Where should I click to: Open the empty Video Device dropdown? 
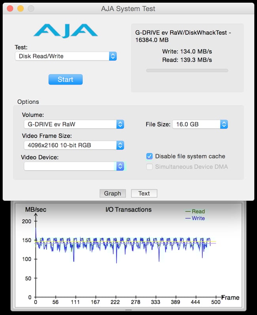tap(74, 166)
